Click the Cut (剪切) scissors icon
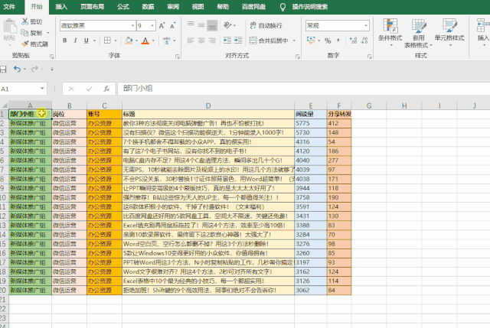 pyautogui.click(x=24, y=21)
